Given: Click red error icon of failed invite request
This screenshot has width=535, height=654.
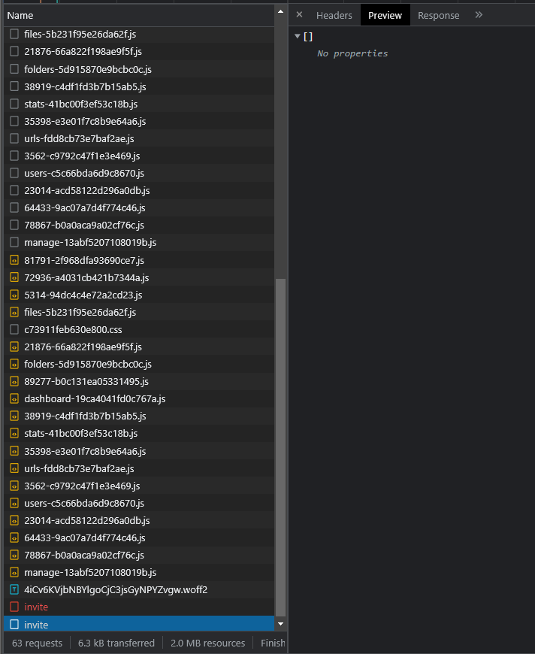Looking at the screenshot, I should (14, 607).
